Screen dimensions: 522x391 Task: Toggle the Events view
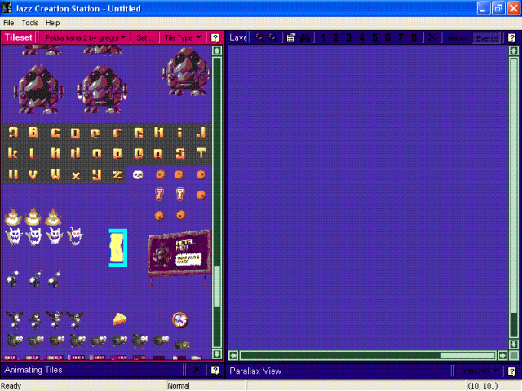point(487,38)
